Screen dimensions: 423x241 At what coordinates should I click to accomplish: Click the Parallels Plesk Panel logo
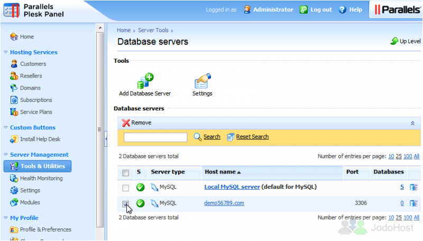34,11
